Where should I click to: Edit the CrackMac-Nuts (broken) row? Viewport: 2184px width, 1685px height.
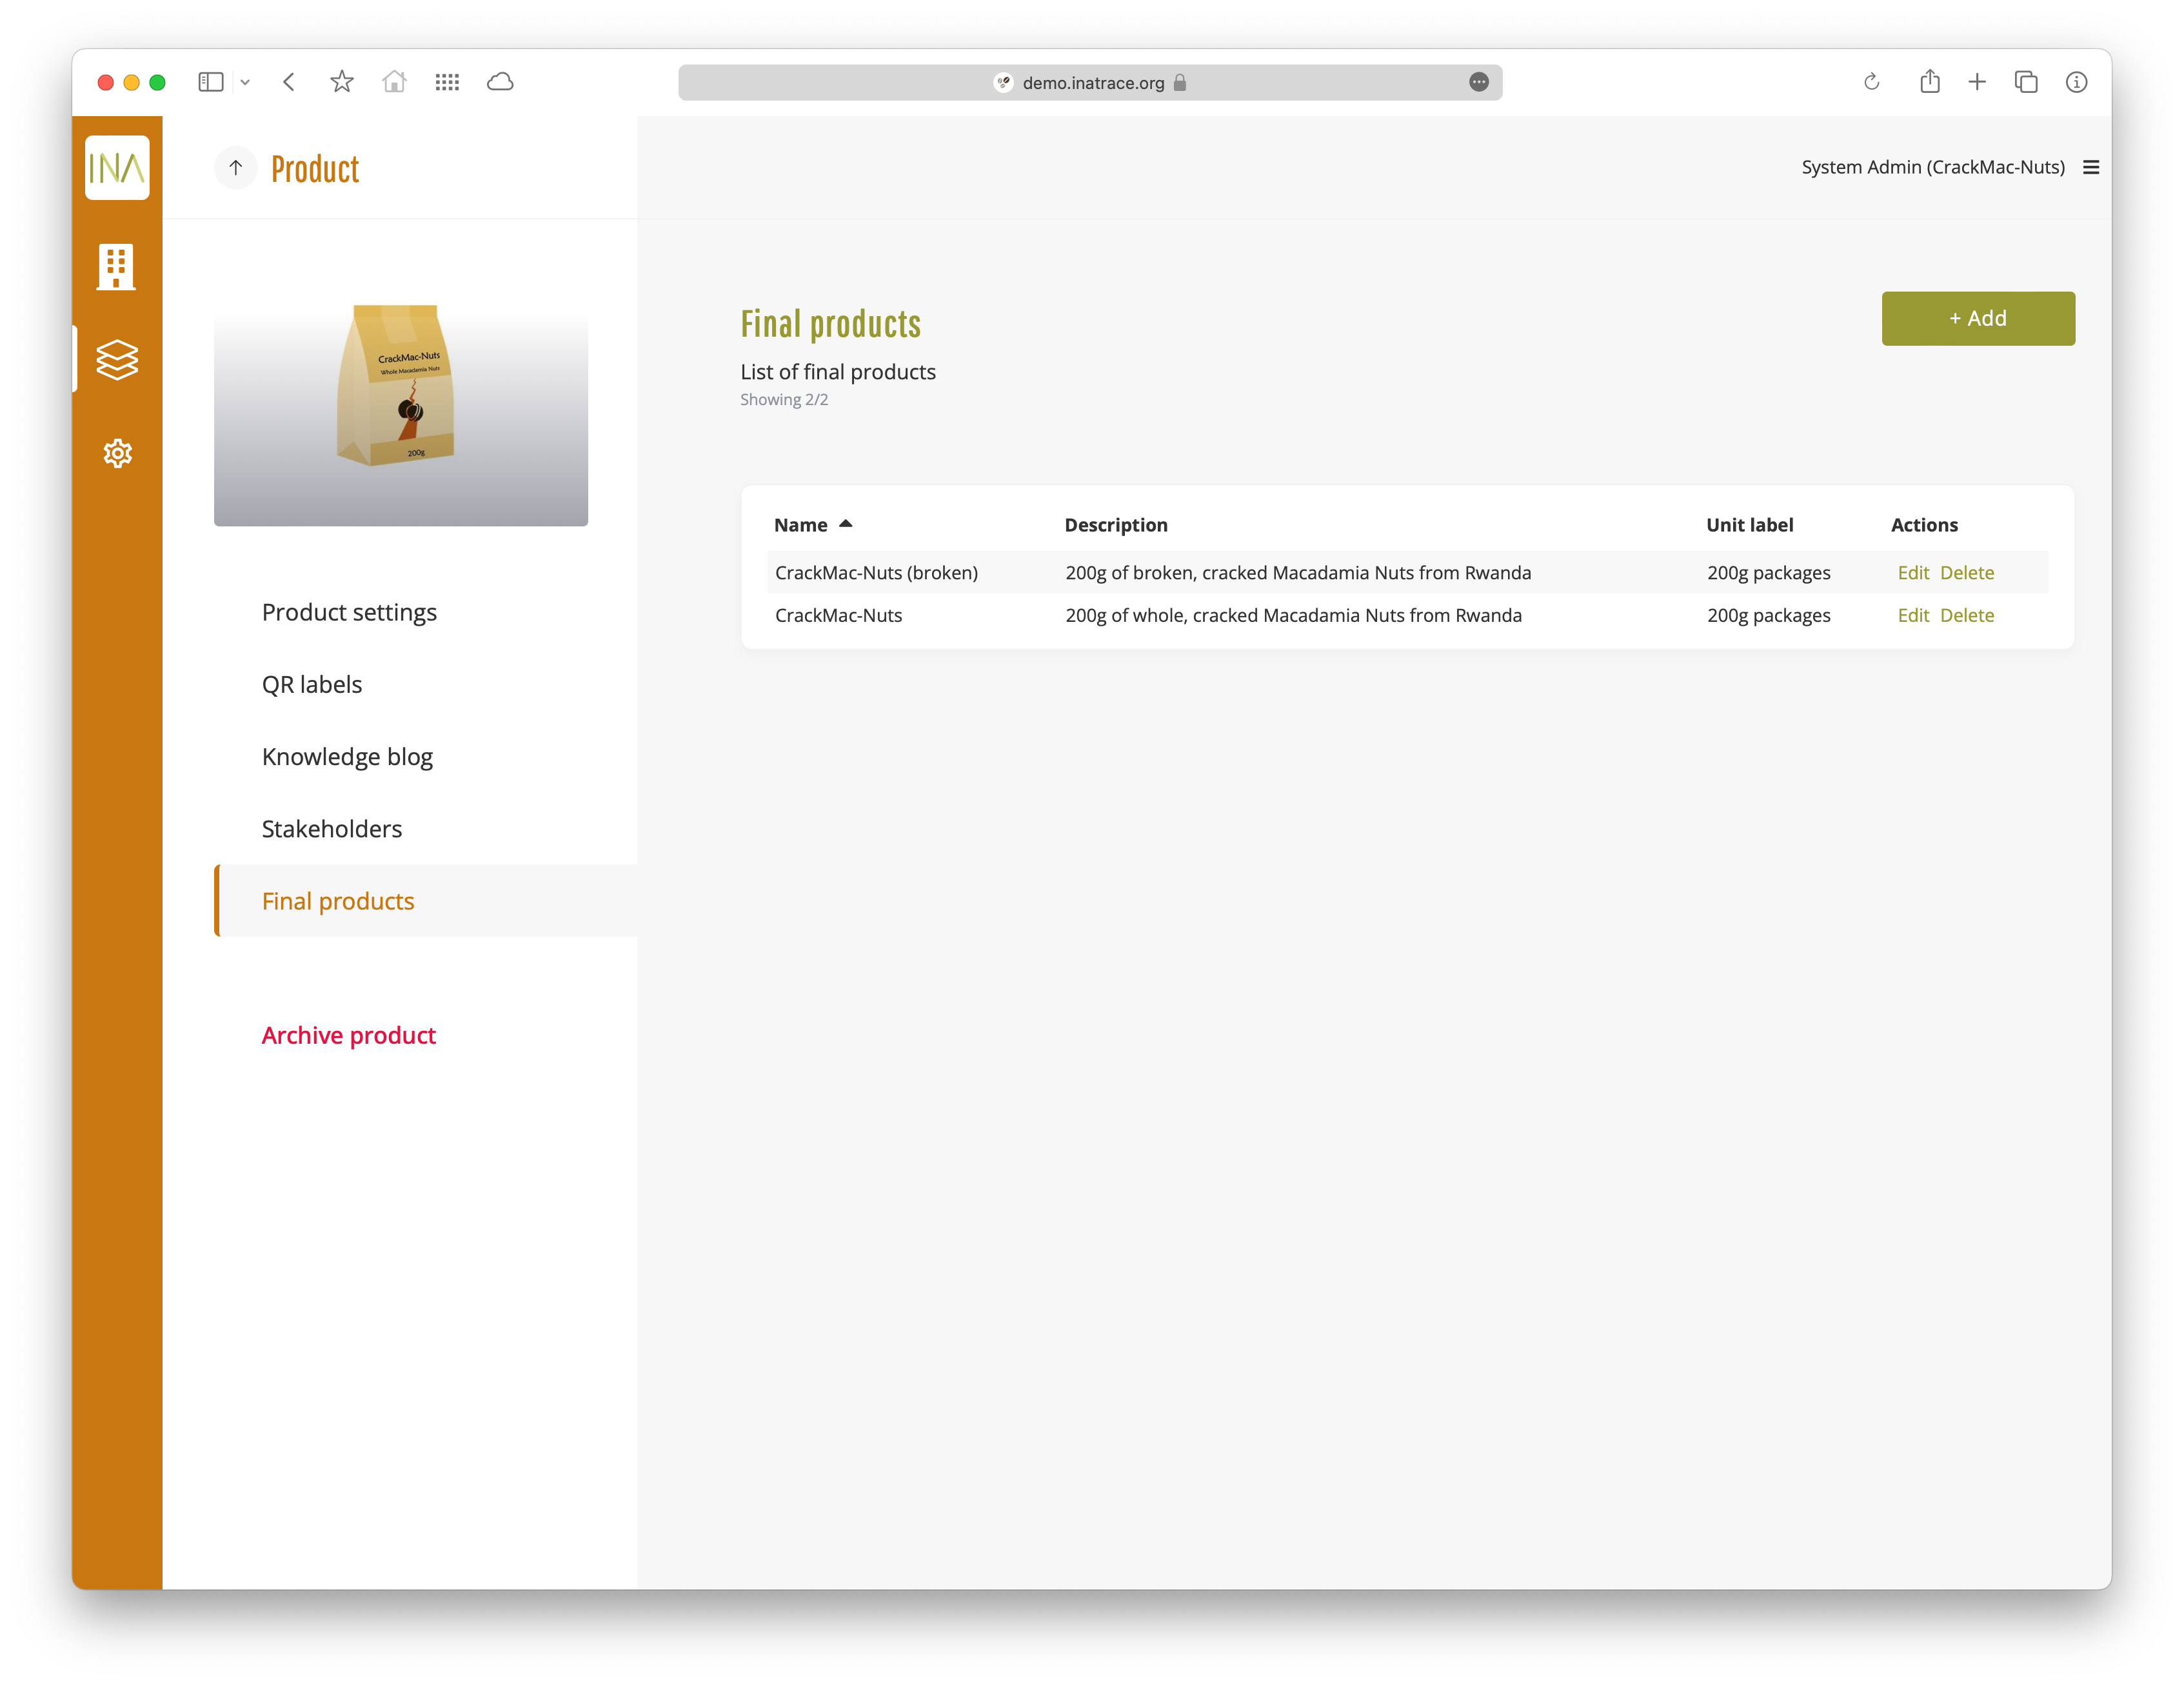coord(1913,573)
